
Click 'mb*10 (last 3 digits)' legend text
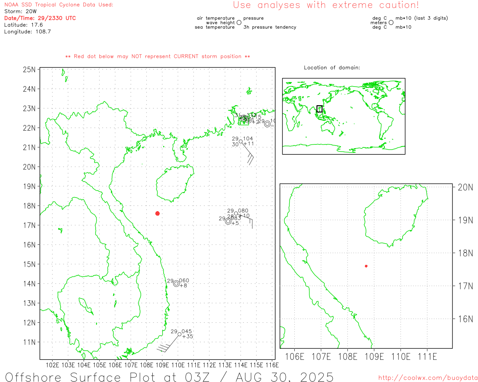(x=422, y=18)
